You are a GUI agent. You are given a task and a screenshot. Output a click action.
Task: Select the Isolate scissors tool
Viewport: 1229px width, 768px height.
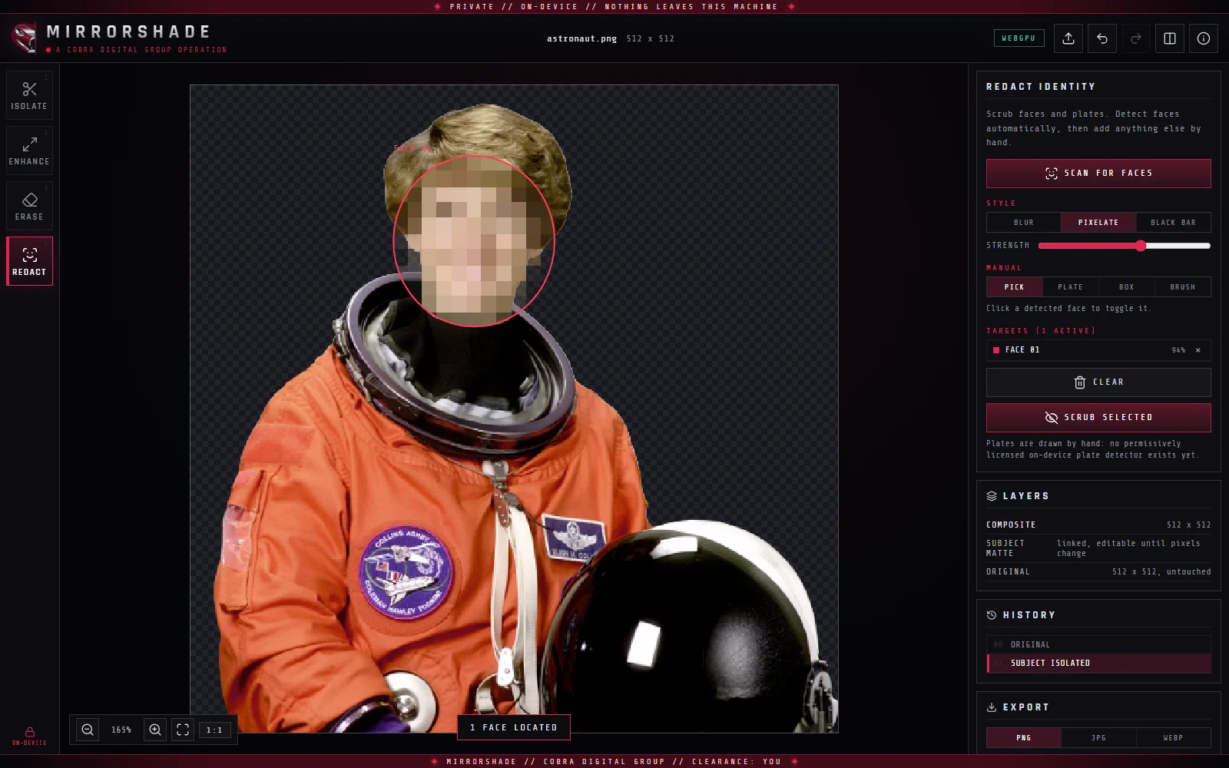[x=29, y=95]
